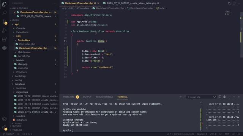Screen dimensions: 243x136
Task: Expand the Middleware folder
Action: coord(24,52)
